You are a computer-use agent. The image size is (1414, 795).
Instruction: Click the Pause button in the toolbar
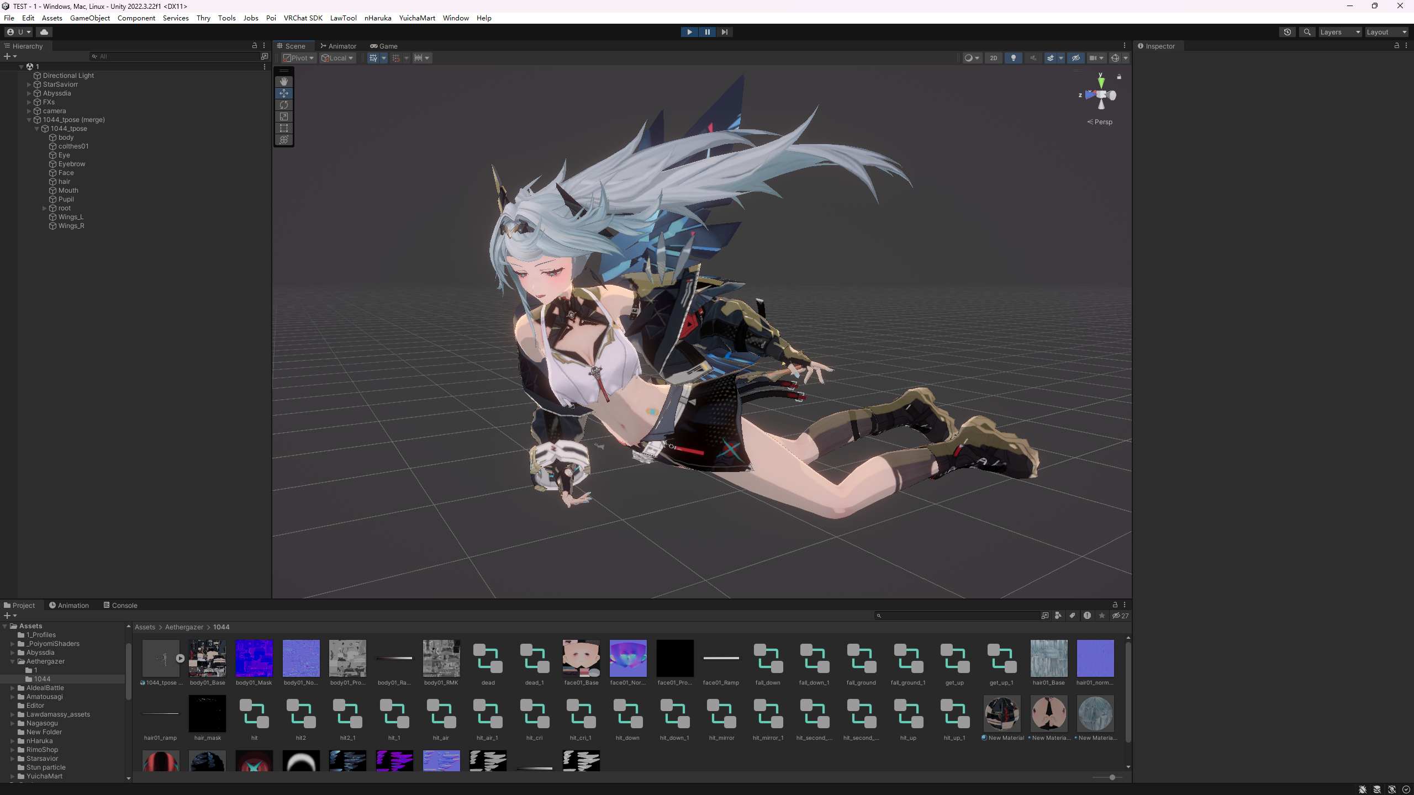[707, 32]
